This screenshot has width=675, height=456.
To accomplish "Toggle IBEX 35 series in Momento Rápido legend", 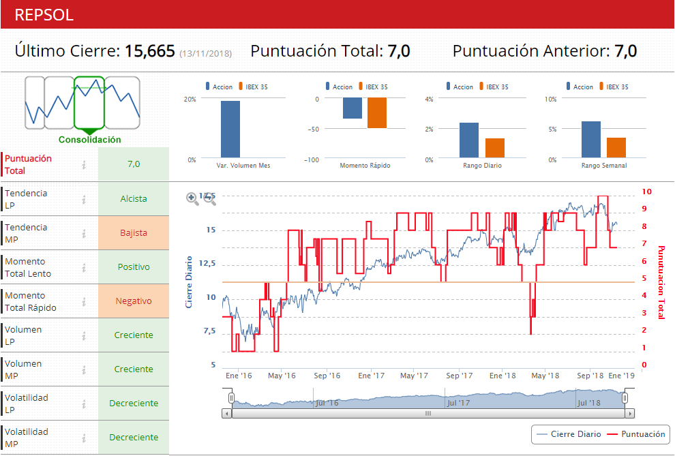I will click(x=373, y=87).
